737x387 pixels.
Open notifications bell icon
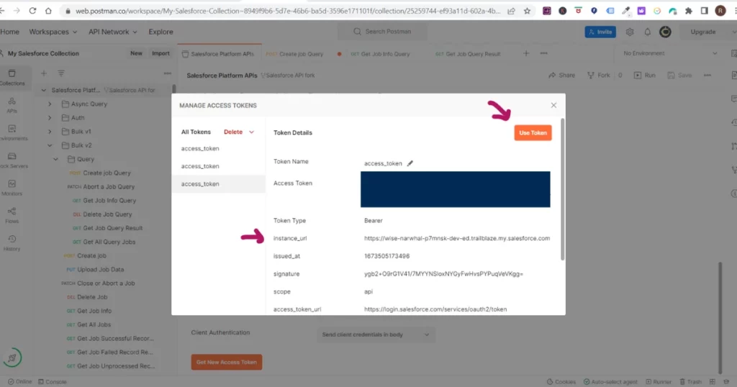(x=647, y=32)
